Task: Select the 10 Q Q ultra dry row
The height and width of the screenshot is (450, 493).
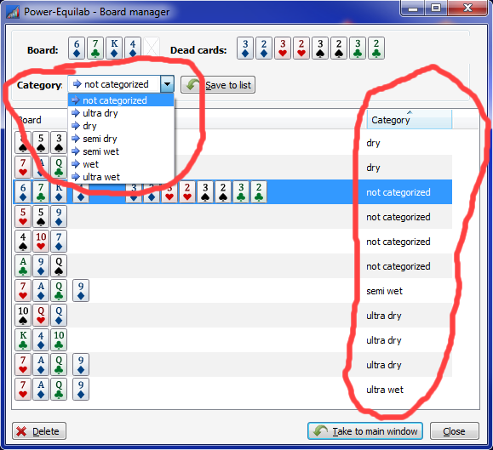Action: (x=232, y=316)
